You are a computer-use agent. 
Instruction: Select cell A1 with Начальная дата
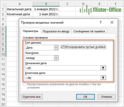(x=19, y=9)
